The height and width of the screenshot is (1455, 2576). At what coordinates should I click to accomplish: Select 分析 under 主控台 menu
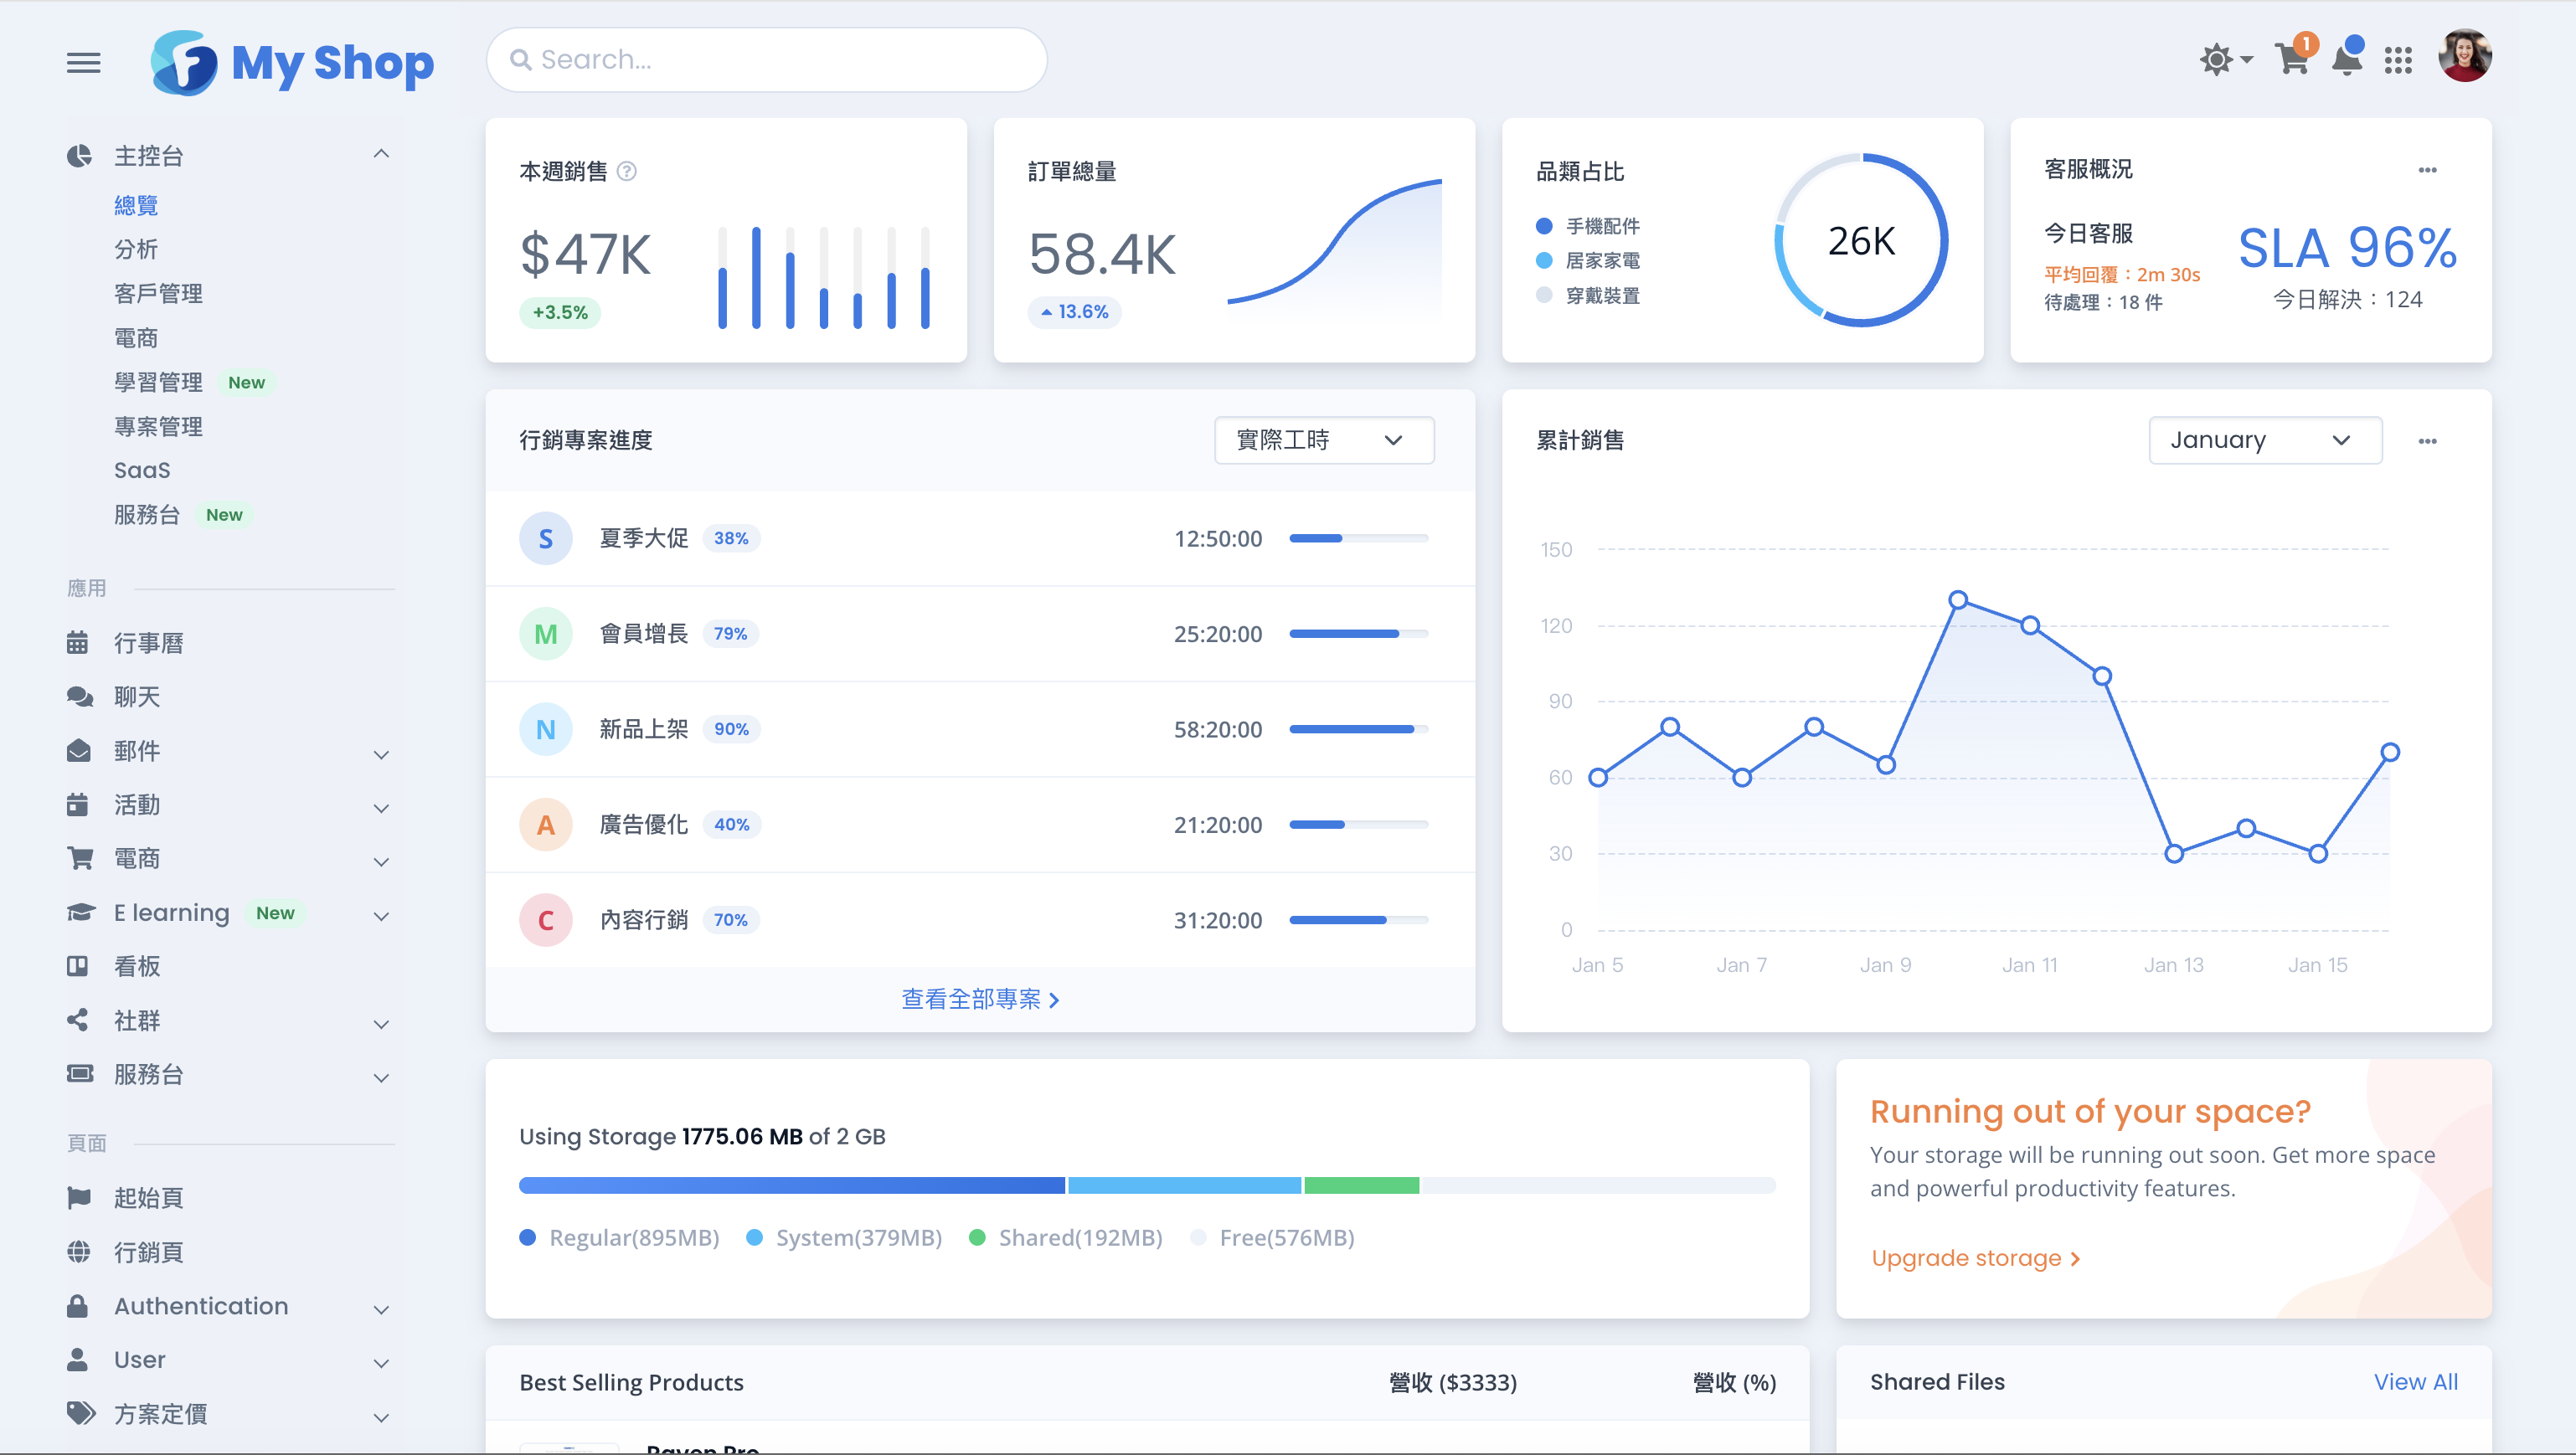pyautogui.click(x=136, y=249)
